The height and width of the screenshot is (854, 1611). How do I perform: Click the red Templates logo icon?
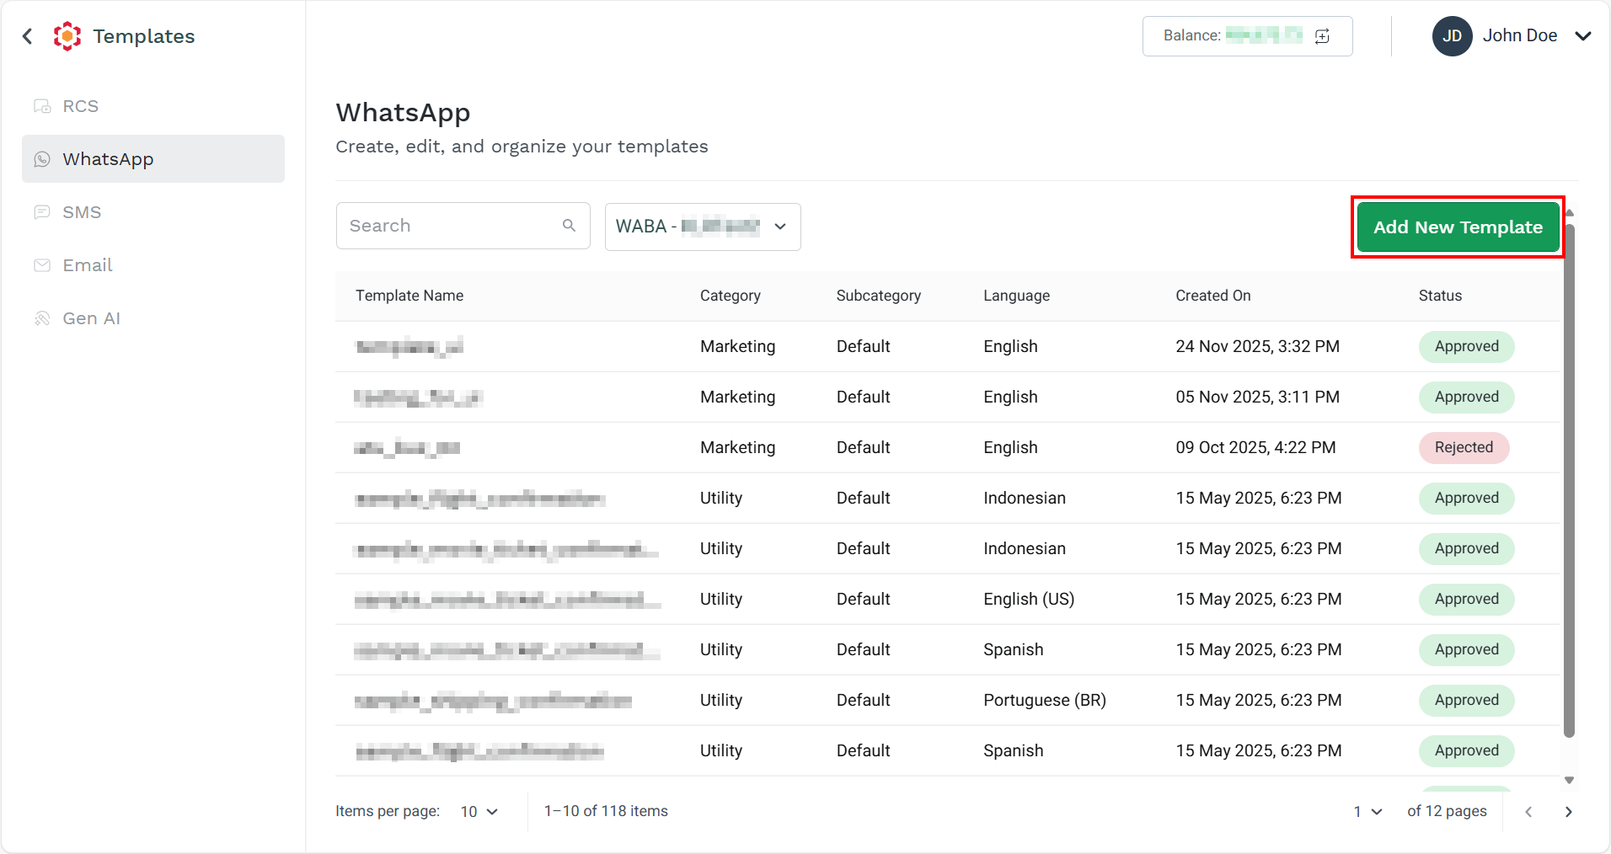(x=67, y=36)
